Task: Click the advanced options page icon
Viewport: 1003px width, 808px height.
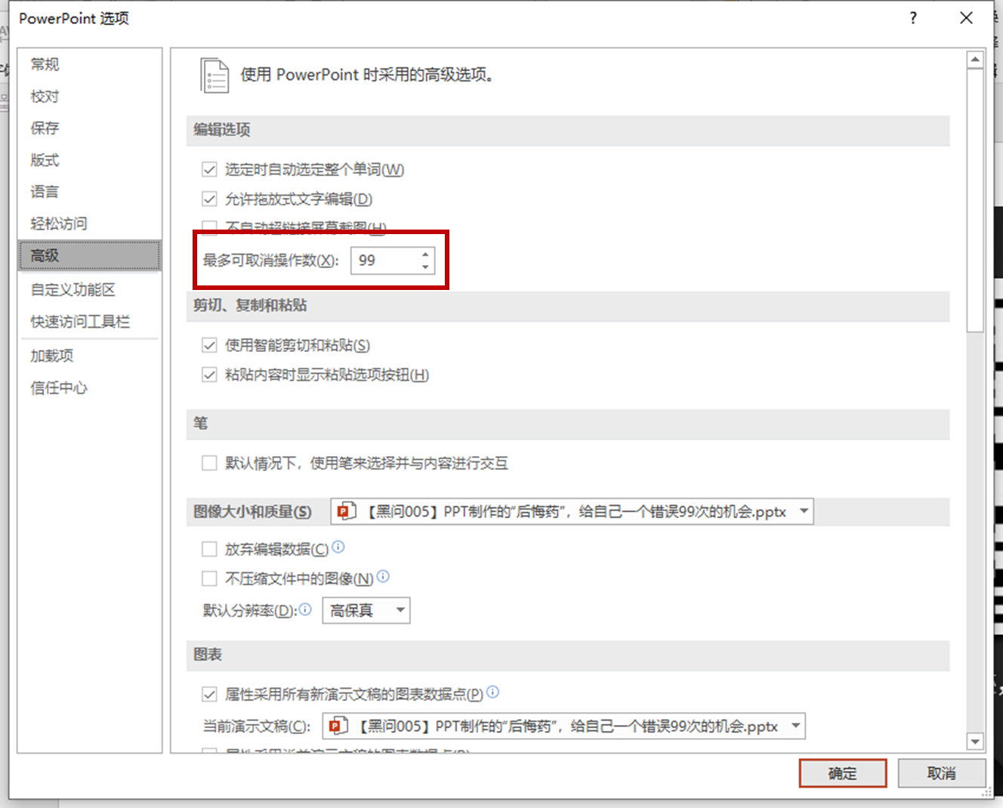Action: click(x=214, y=76)
